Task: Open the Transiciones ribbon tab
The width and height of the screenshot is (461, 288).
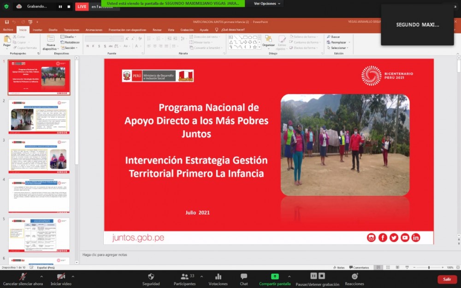Action: point(71,29)
